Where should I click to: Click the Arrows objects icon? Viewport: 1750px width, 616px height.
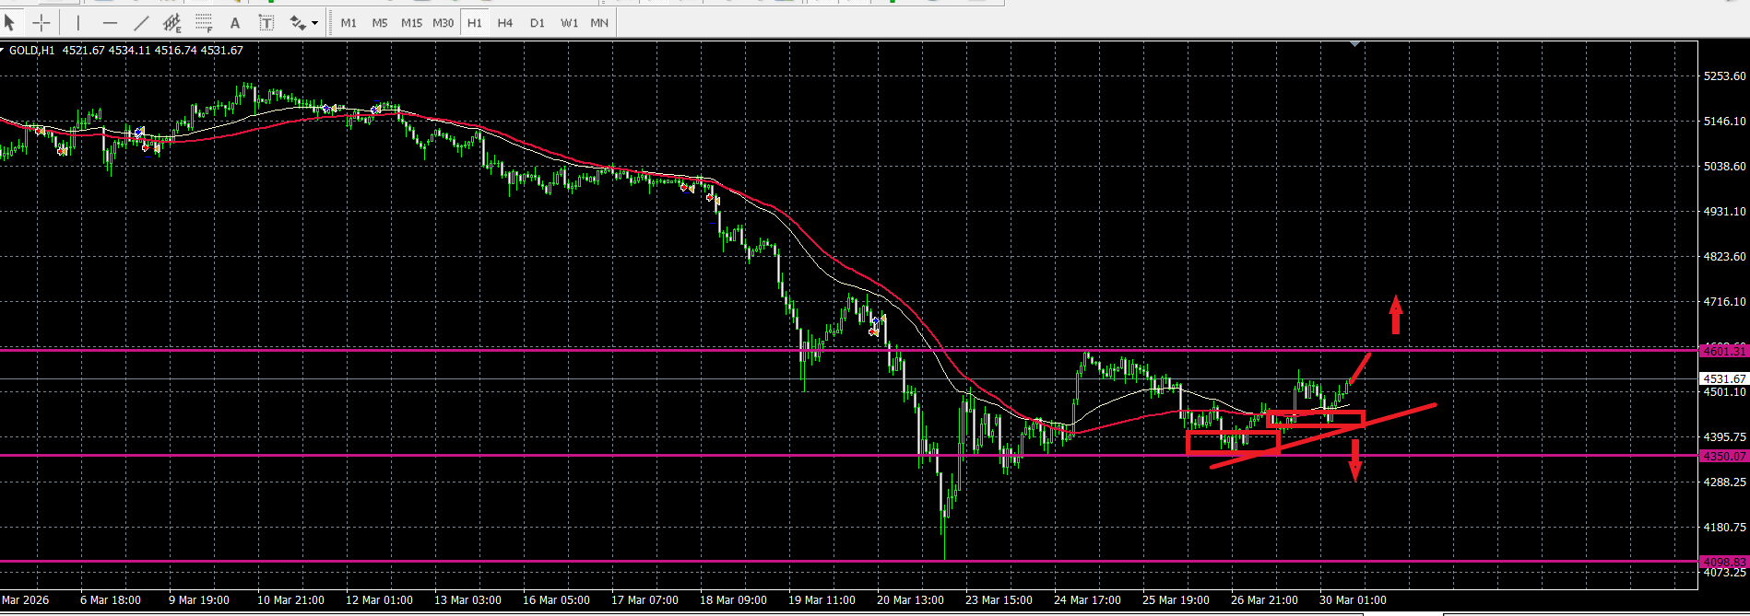tap(297, 23)
